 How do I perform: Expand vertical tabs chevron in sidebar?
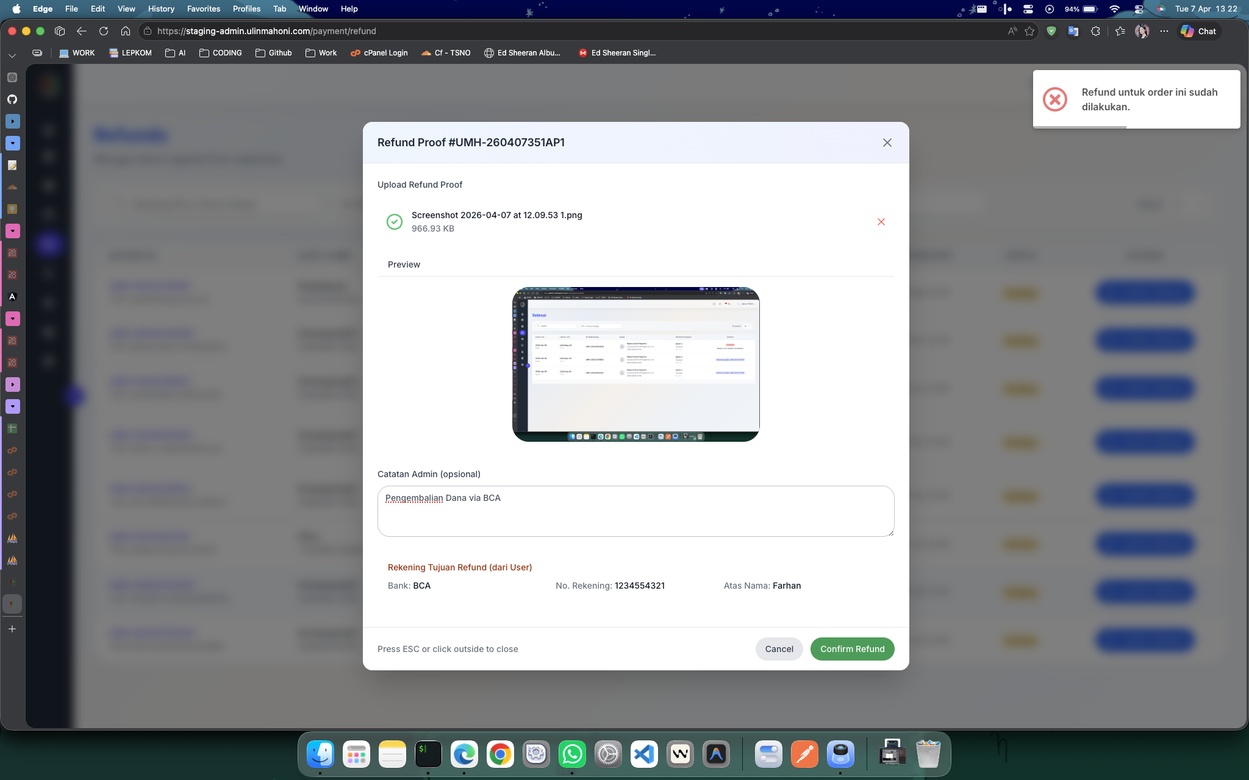tap(12, 55)
